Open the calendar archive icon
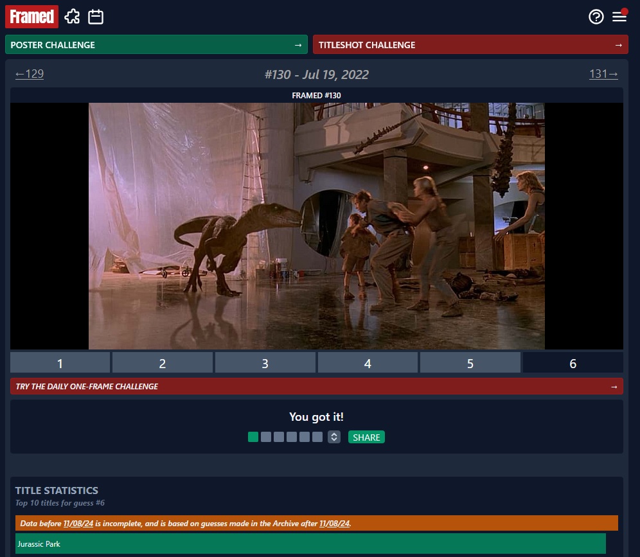 (x=96, y=17)
